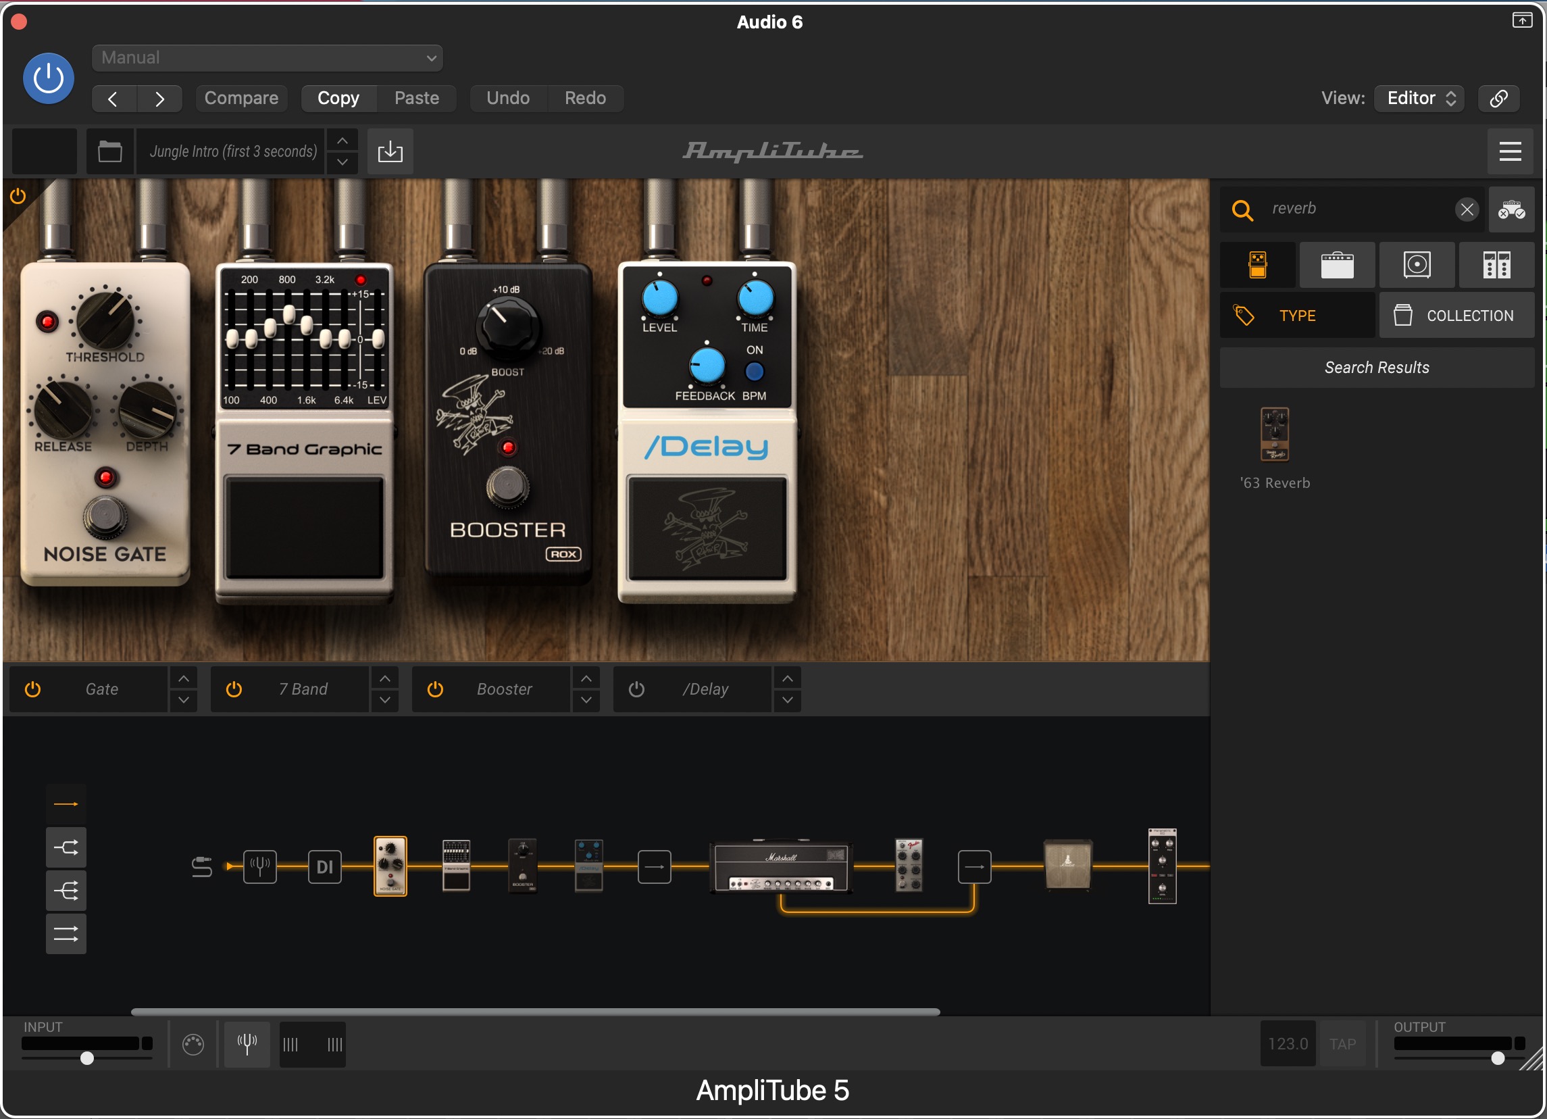Click the Delay LEVEL knob
The image size is (1547, 1119).
659,298
